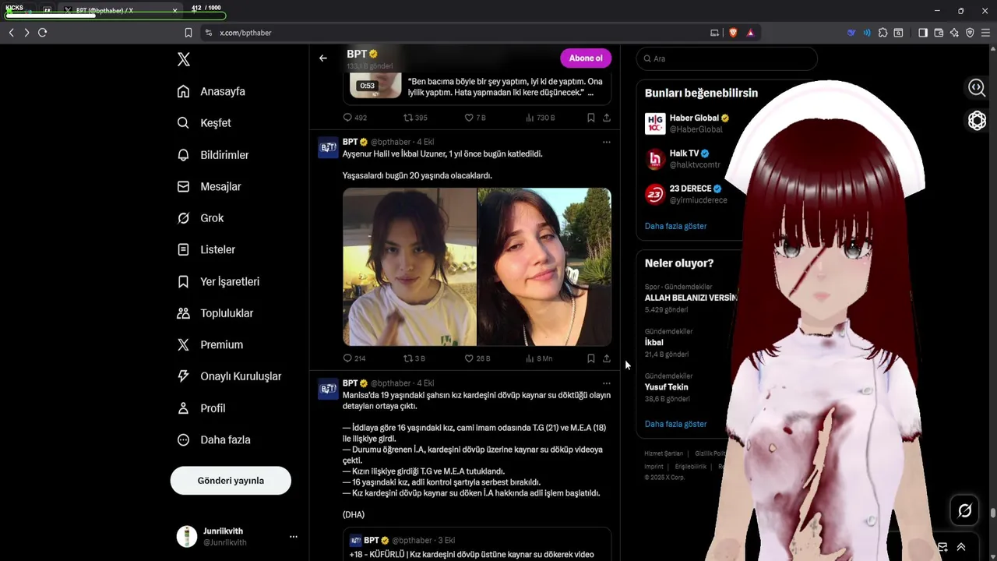Click the Ara search field
997x561 pixels.
[727, 58]
